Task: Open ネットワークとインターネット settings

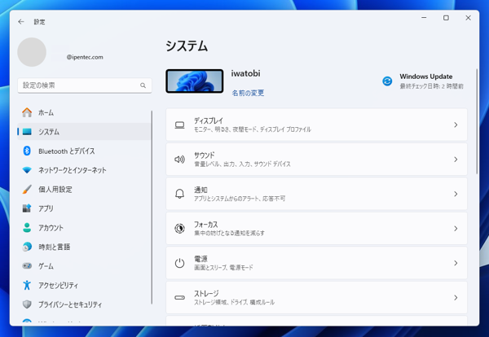Action: point(84,170)
